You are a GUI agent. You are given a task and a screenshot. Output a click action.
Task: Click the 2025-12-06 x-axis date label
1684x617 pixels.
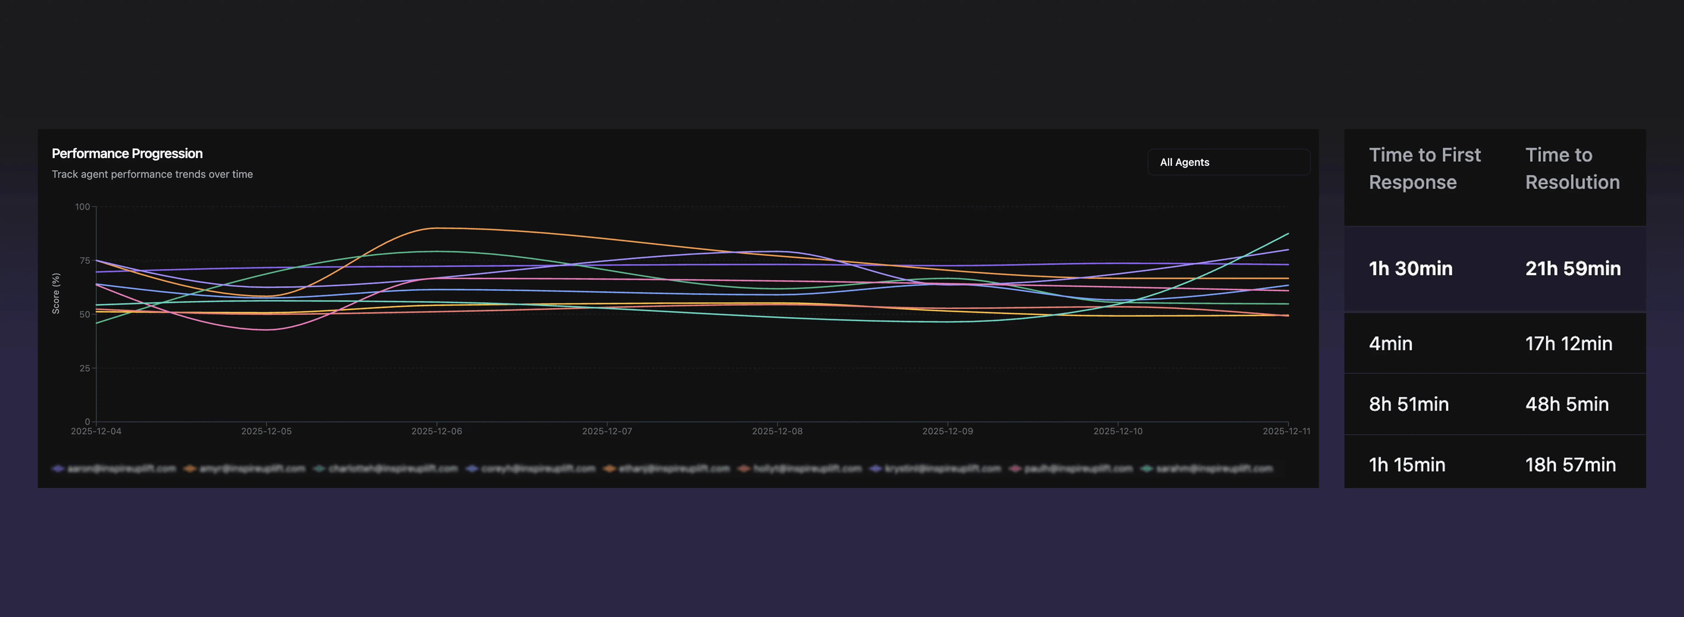coord(437,432)
